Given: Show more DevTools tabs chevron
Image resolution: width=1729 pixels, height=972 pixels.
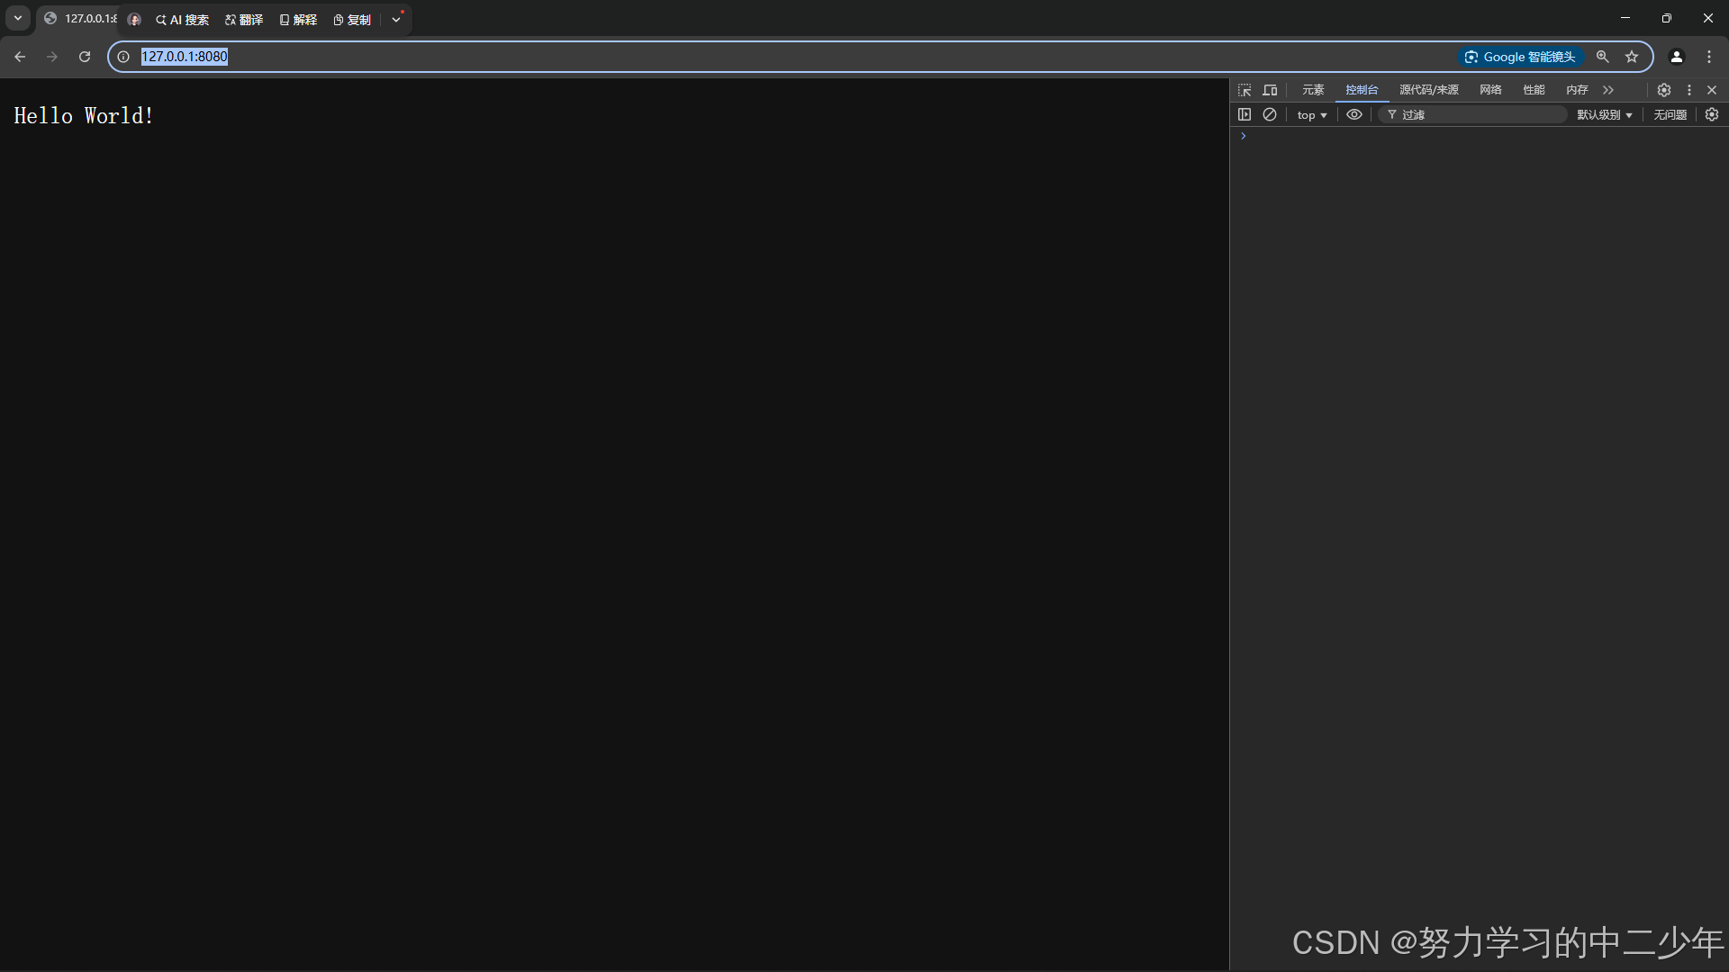Looking at the screenshot, I should coord(1608,90).
